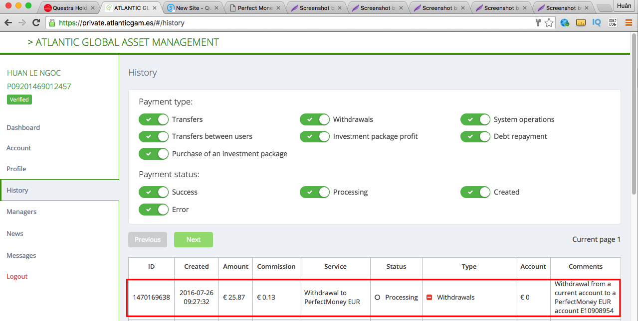The image size is (638, 321).
Task: Open the Dashboard sidebar menu item
Action: tap(23, 127)
